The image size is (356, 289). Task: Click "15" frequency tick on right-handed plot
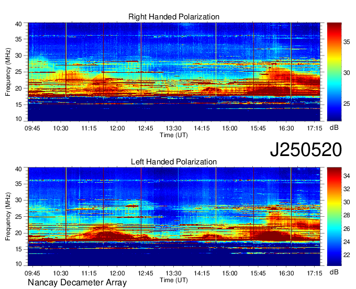(18, 105)
